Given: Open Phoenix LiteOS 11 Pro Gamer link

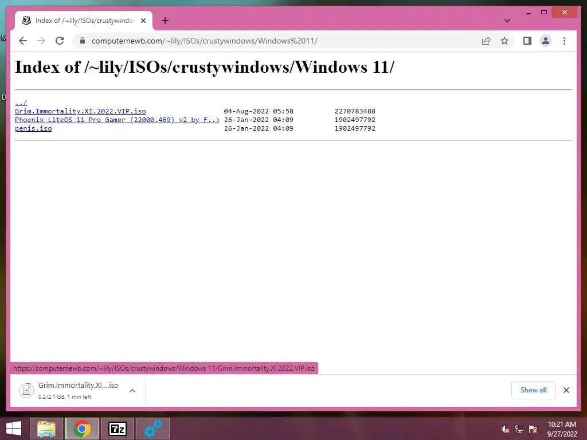Looking at the screenshot, I should 117,120.
